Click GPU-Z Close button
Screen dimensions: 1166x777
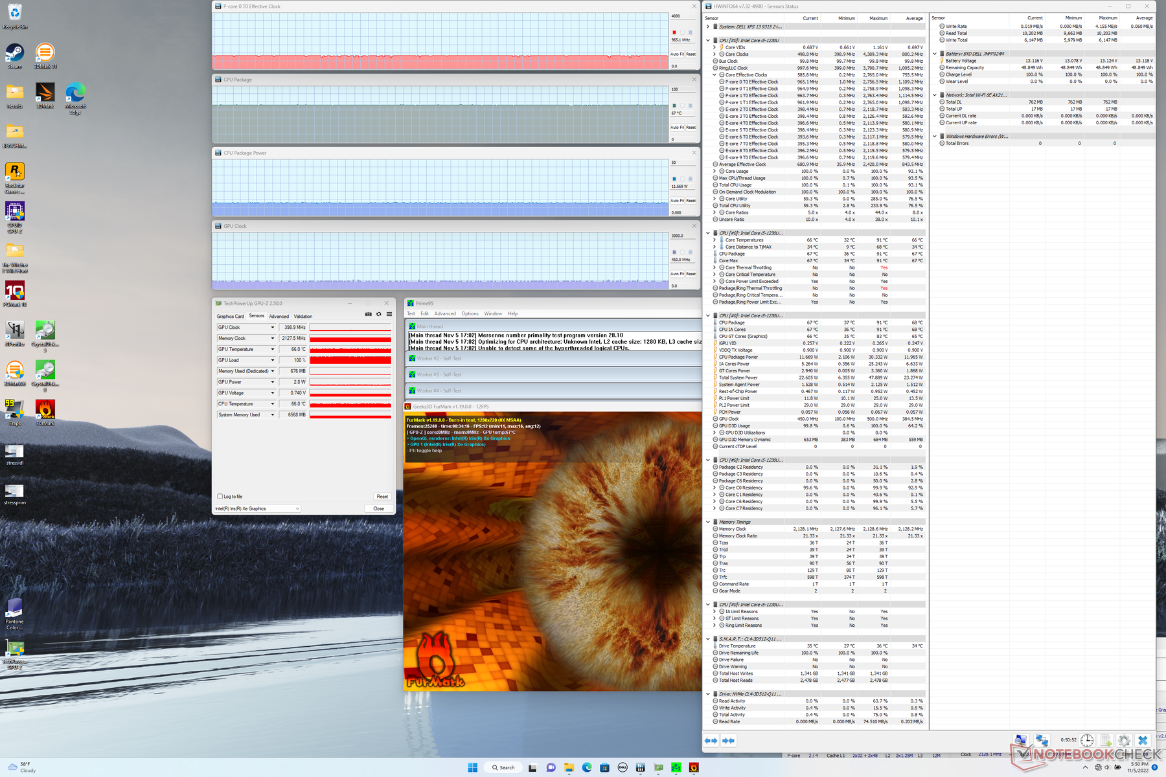[378, 509]
